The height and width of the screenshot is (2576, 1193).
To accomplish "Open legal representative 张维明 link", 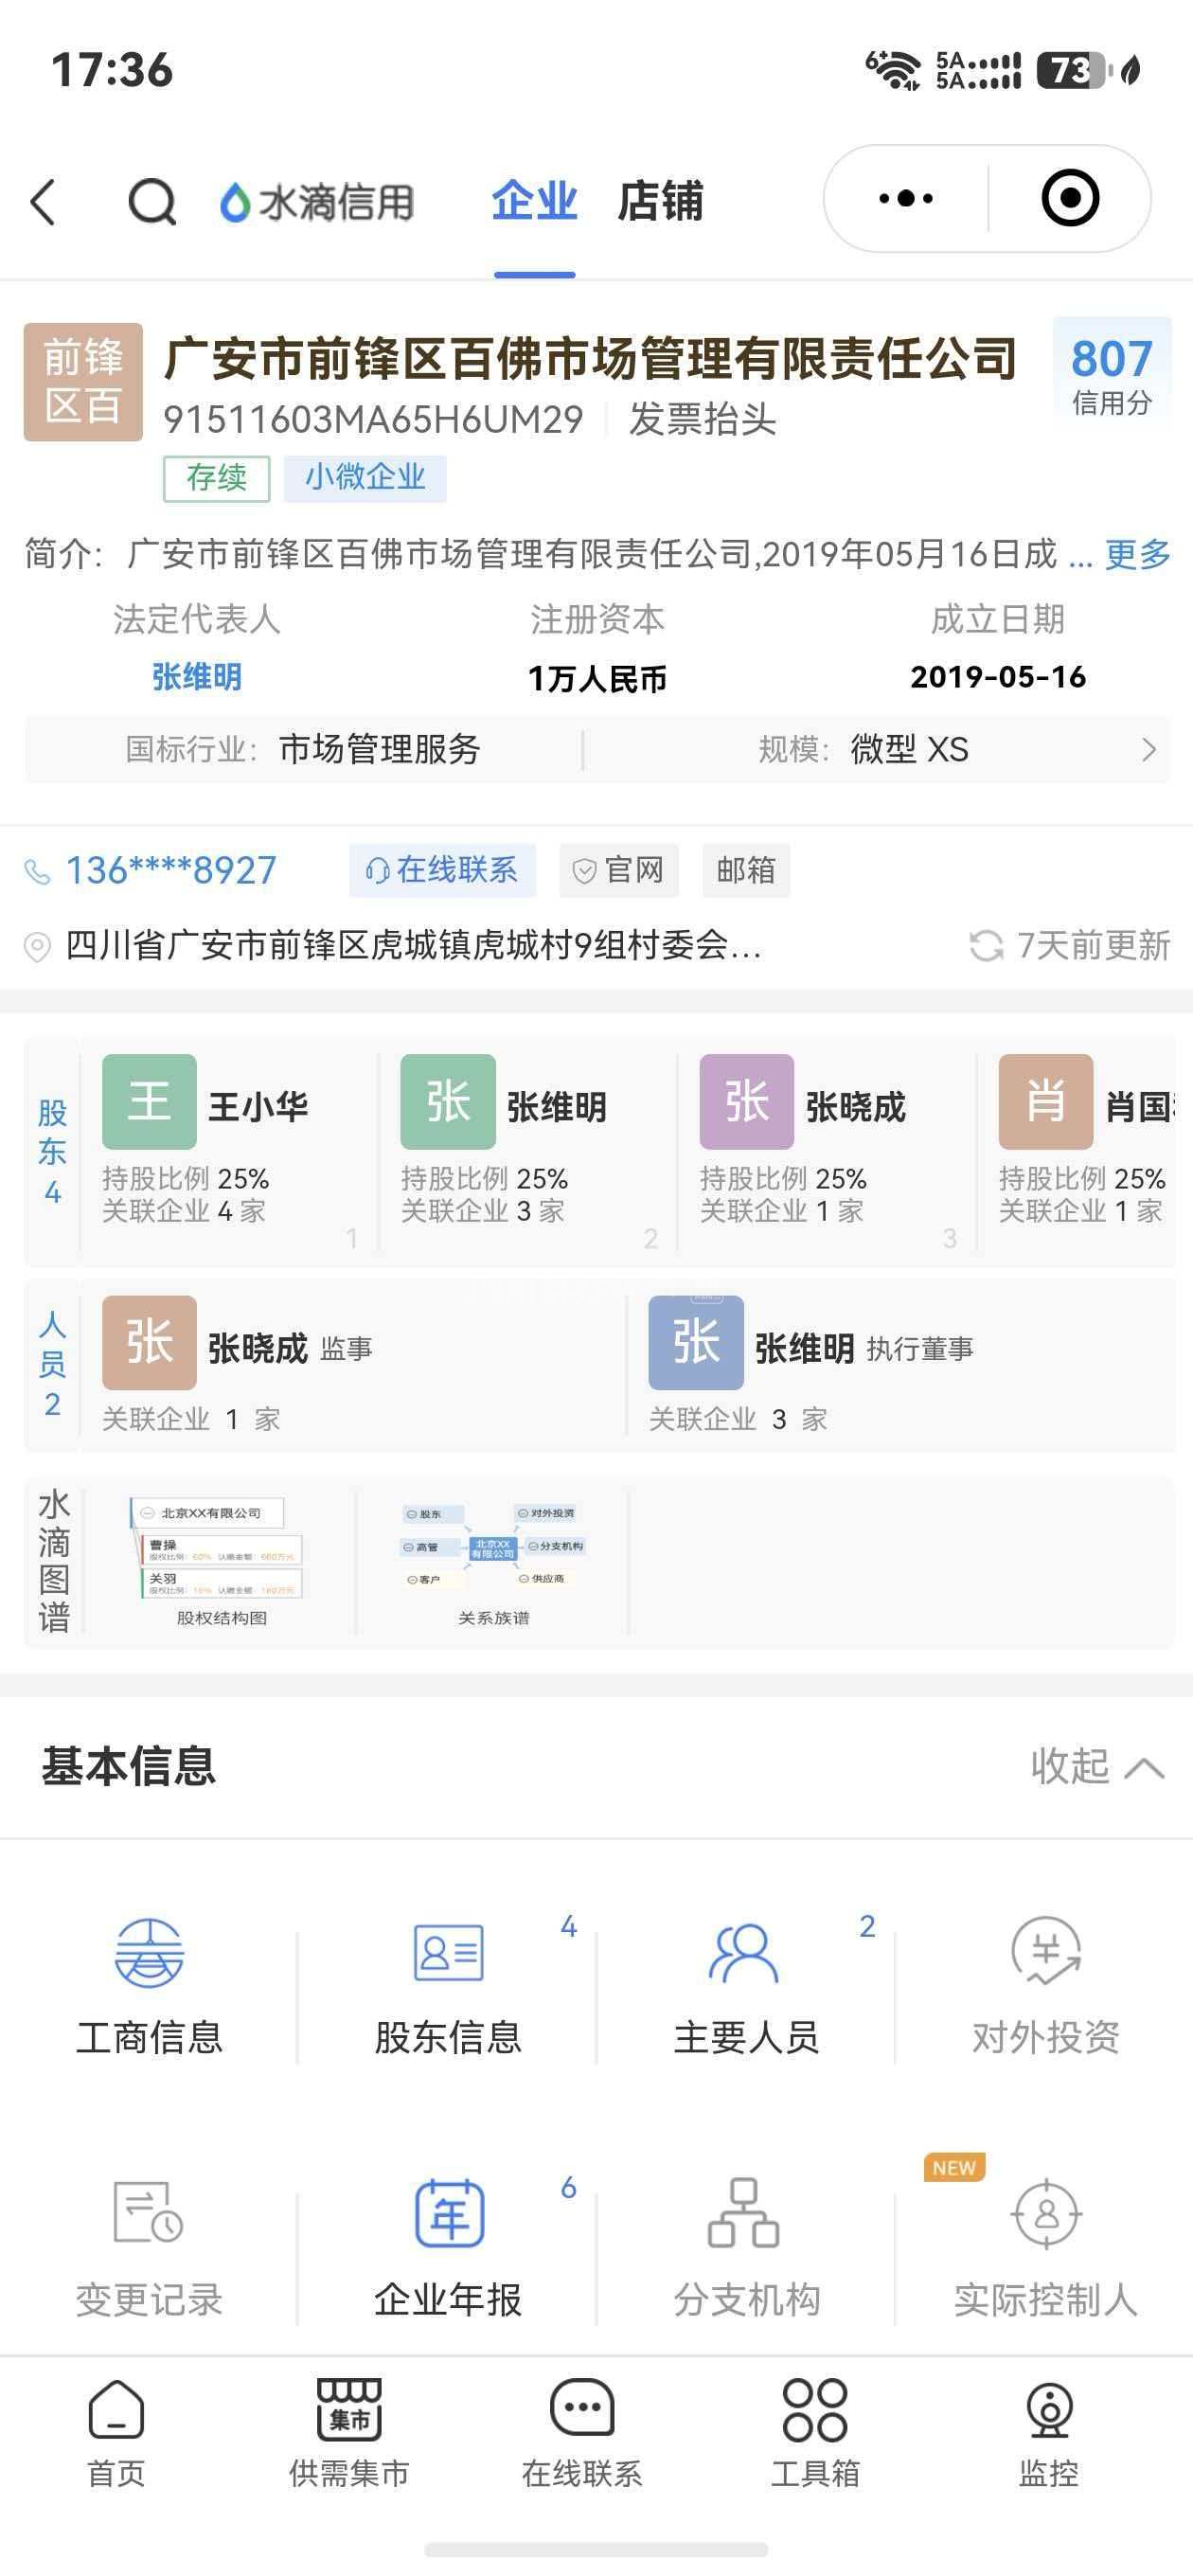I will (x=196, y=677).
